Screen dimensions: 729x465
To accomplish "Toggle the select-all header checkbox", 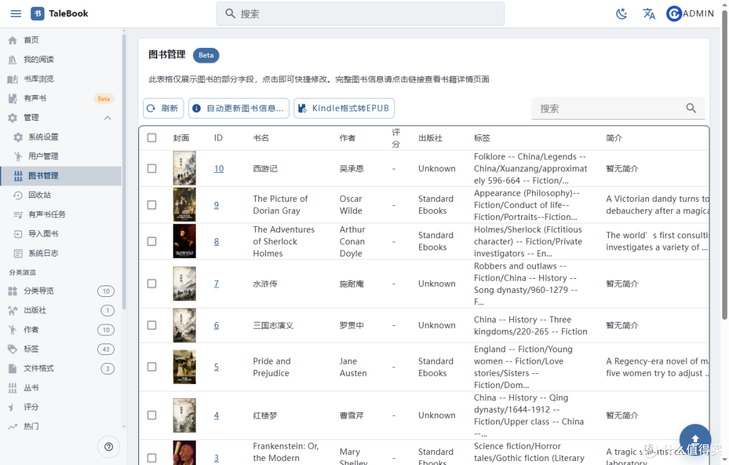I will point(152,138).
